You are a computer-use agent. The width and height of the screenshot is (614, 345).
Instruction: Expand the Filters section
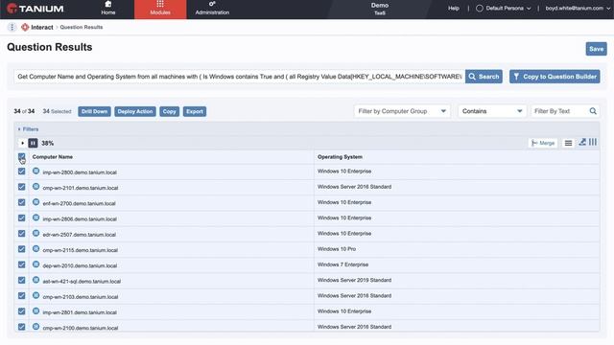click(28, 129)
